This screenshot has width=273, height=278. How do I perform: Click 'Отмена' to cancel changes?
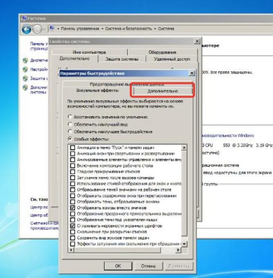[x=149, y=266]
